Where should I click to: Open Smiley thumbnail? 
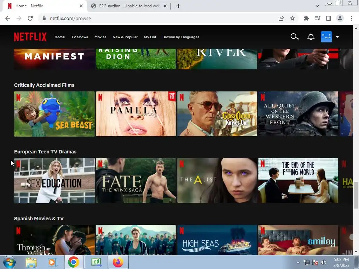298,240
